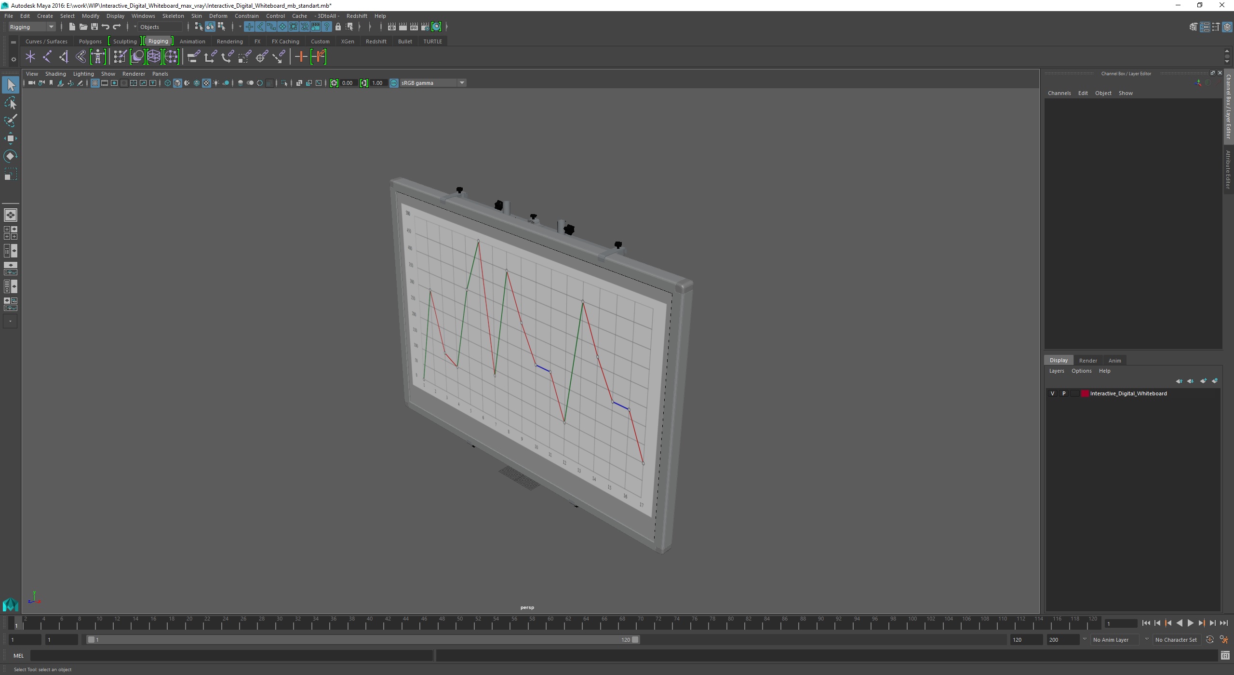The width and height of the screenshot is (1234, 675).
Task: Click the Lattice deformer shelf icon
Action: pos(154,57)
